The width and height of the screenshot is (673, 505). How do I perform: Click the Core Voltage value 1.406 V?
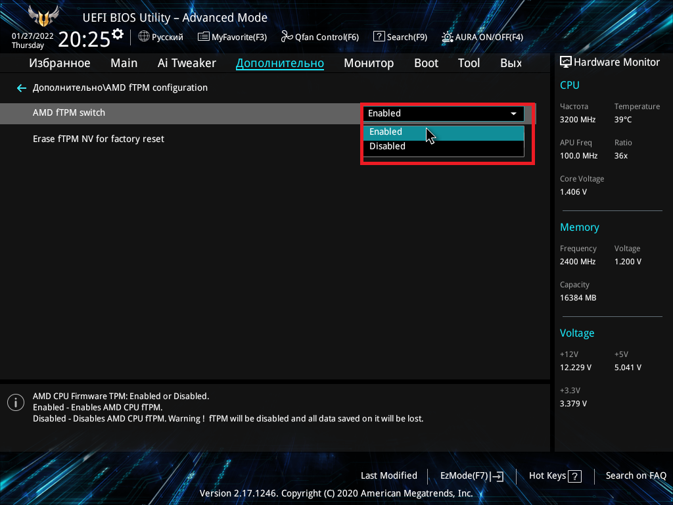coord(573,192)
